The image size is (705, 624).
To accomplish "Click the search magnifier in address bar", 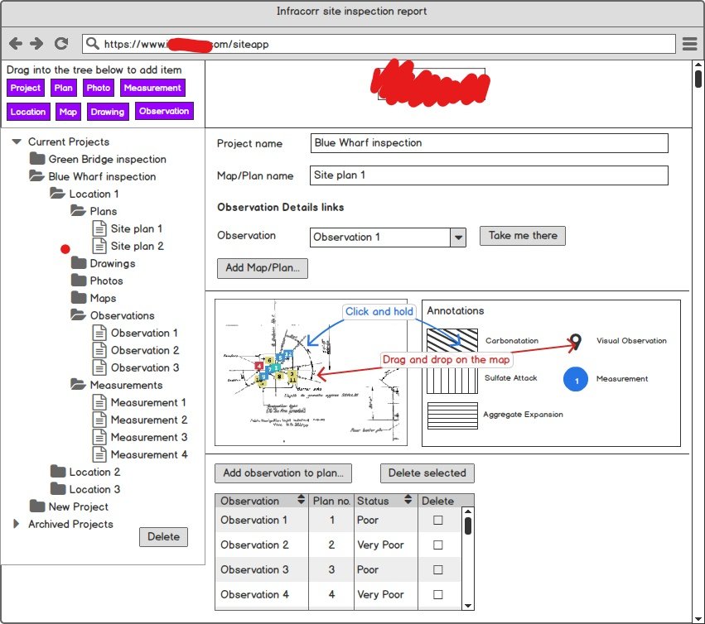I will tap(93, 44).
